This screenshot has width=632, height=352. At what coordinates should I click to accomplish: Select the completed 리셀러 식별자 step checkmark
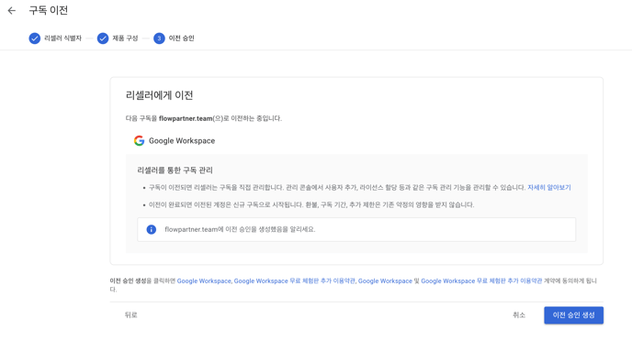35,38
